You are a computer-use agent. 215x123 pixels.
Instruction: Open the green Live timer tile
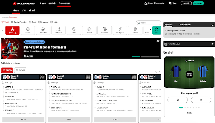tap(157, 30)
